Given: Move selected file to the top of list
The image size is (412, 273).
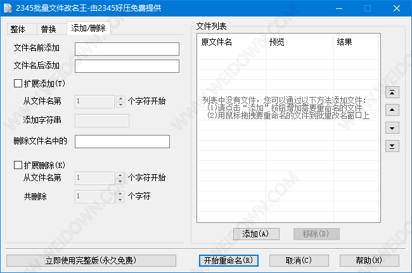Looking at the screenshot, I should pyautogui.click(x=392, y=92).
